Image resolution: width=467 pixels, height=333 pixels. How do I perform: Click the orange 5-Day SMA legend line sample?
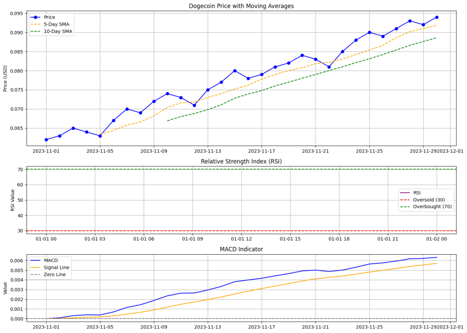tap(36, 24)
